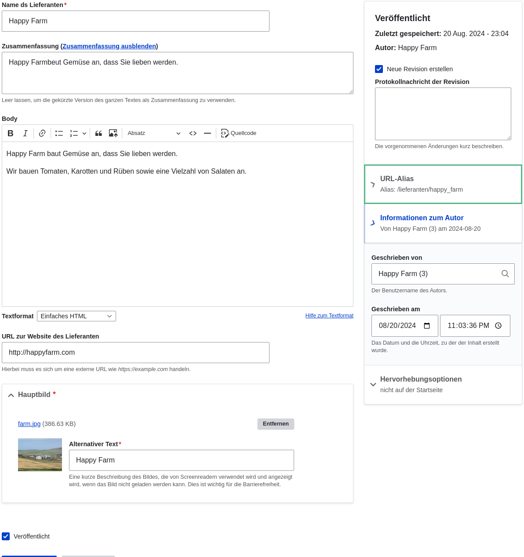Open Hilfe zum Textformat link
Image resolution: width=524 pixels, height=557 pixels.
(329, 316)
